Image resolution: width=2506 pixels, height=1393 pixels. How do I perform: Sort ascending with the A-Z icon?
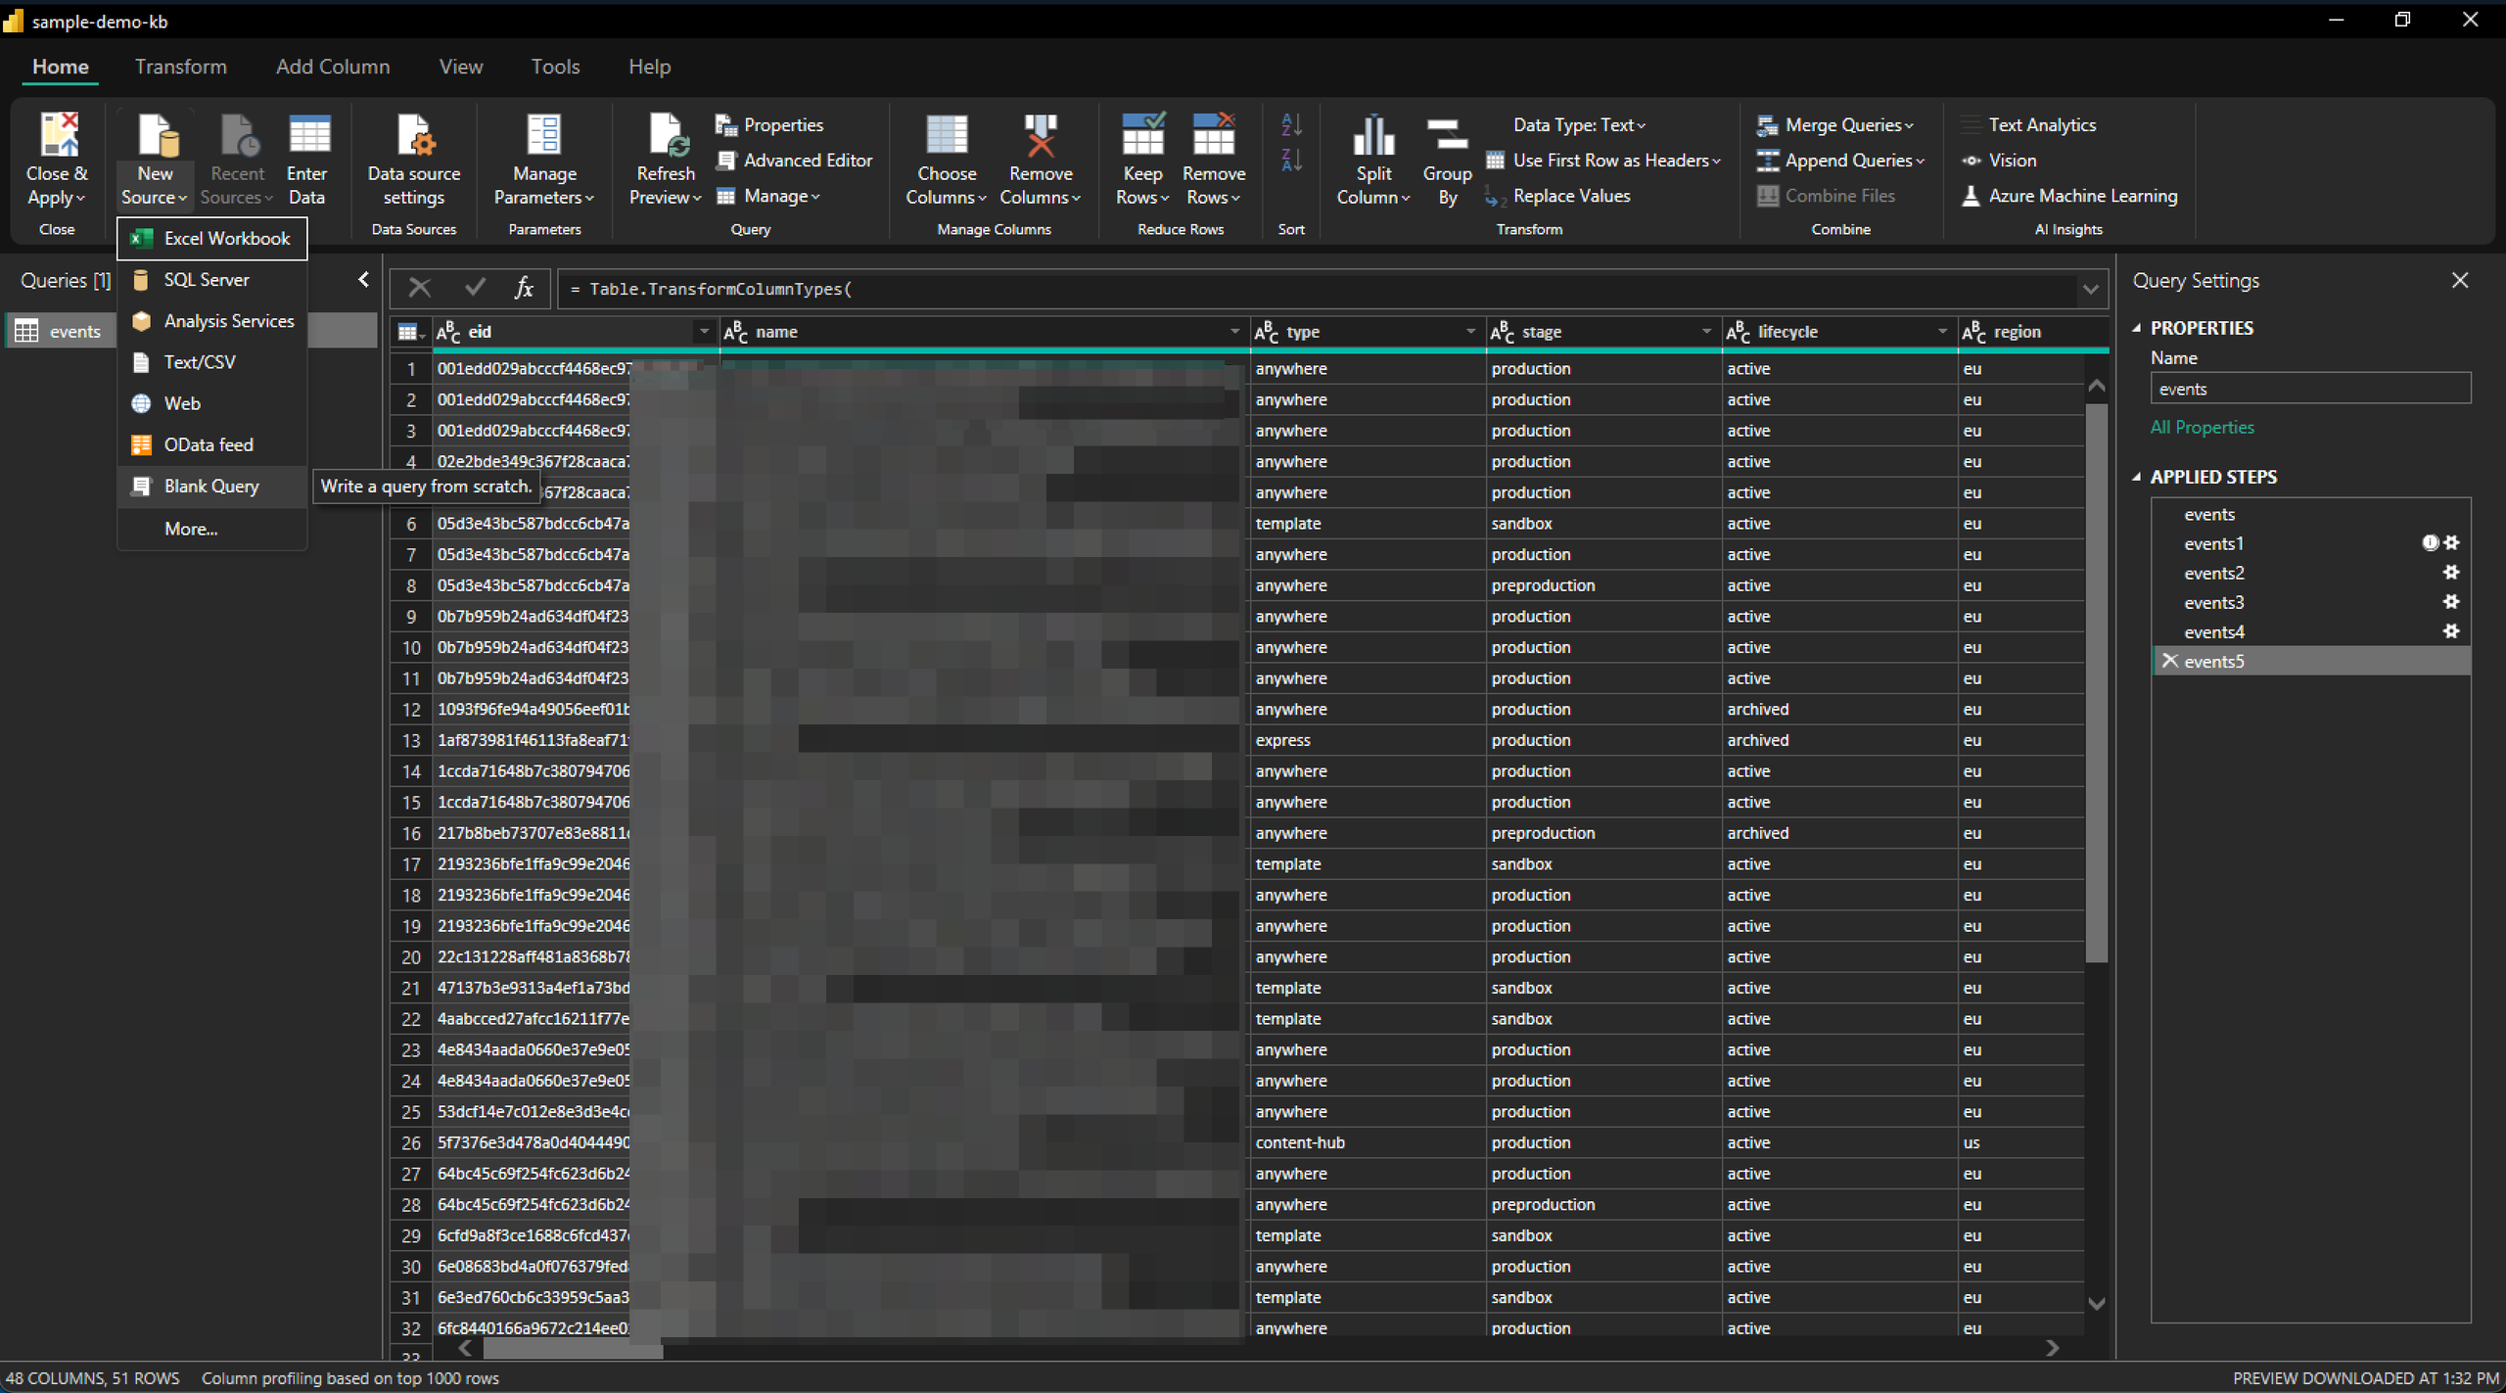1291,124
